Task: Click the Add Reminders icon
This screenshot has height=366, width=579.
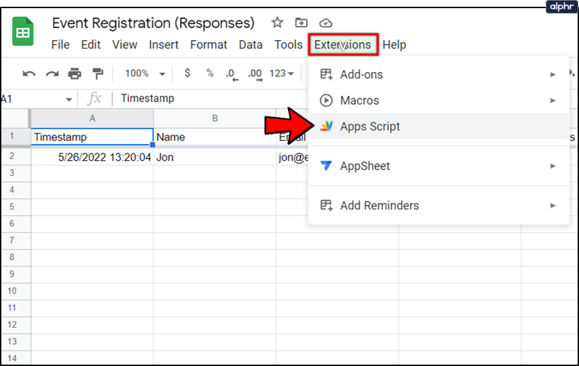Action: click(x=326, y=205)
